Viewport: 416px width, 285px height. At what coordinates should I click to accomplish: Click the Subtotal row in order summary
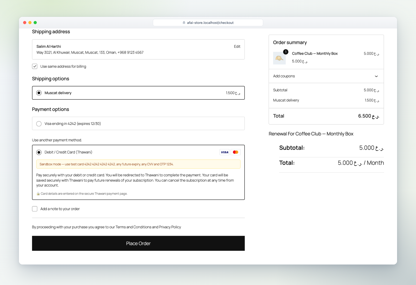tap(326, 90)
